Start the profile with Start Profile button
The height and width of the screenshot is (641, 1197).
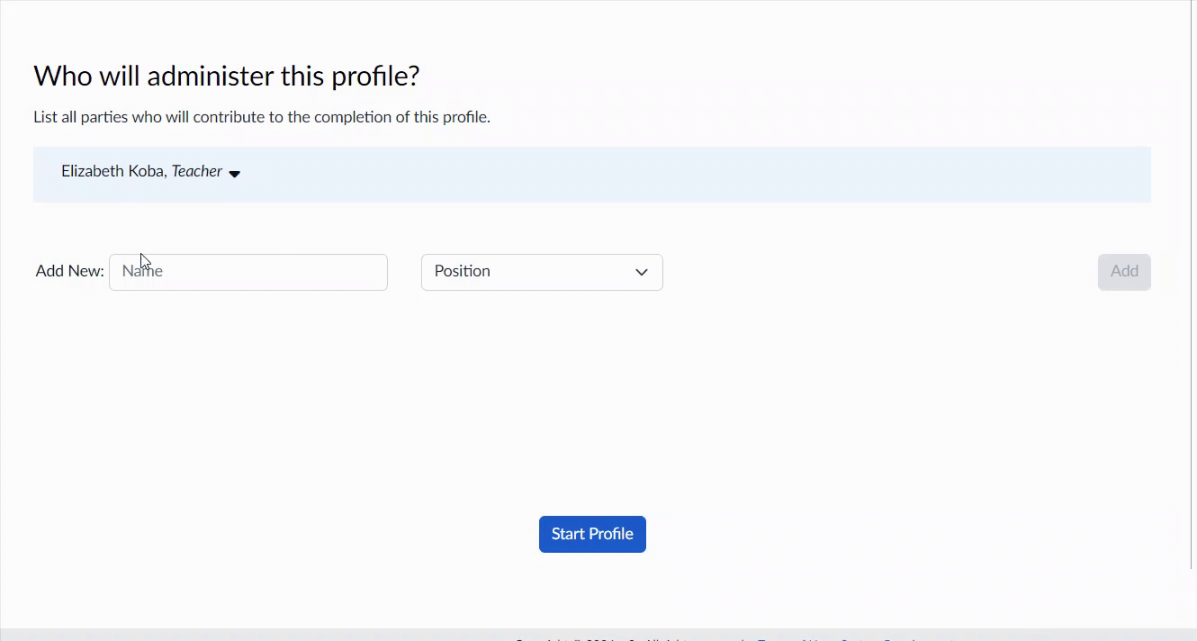click(x=592, y=534)
